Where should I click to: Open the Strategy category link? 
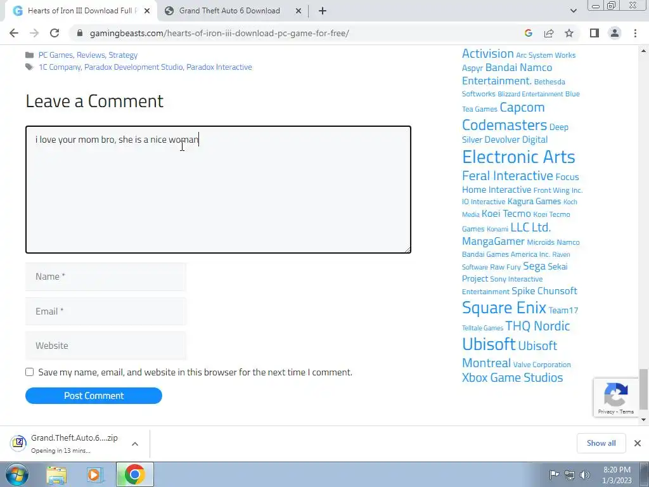coord(123,55)
